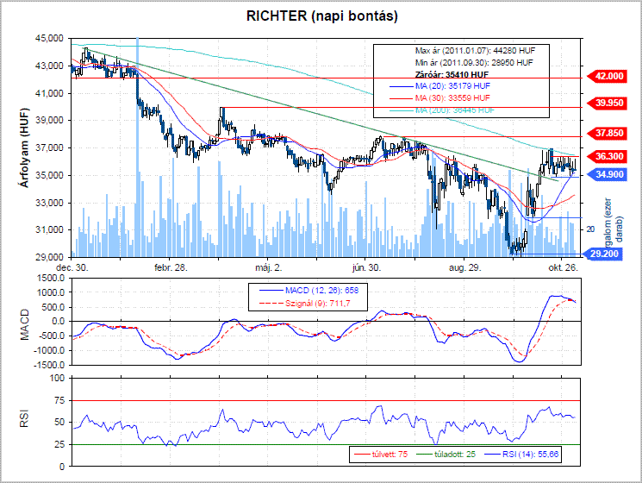Click the chart title RICHTER (napi bontás)
This screenshot has width=642, height=483.
click(321, 17)
